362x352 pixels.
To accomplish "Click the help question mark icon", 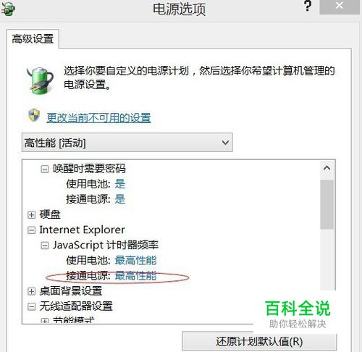I will coord(308,6).
